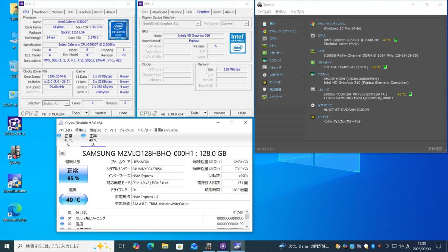Click the previous disk arrow in CrystalDiskInfo

point(62,153)
